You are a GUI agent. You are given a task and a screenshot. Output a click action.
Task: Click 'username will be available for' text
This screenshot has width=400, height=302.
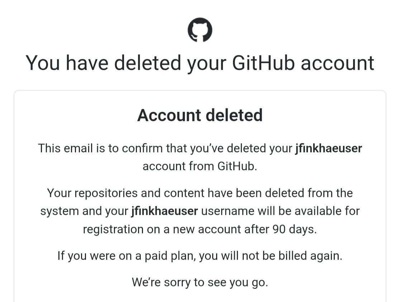(280, 211)
